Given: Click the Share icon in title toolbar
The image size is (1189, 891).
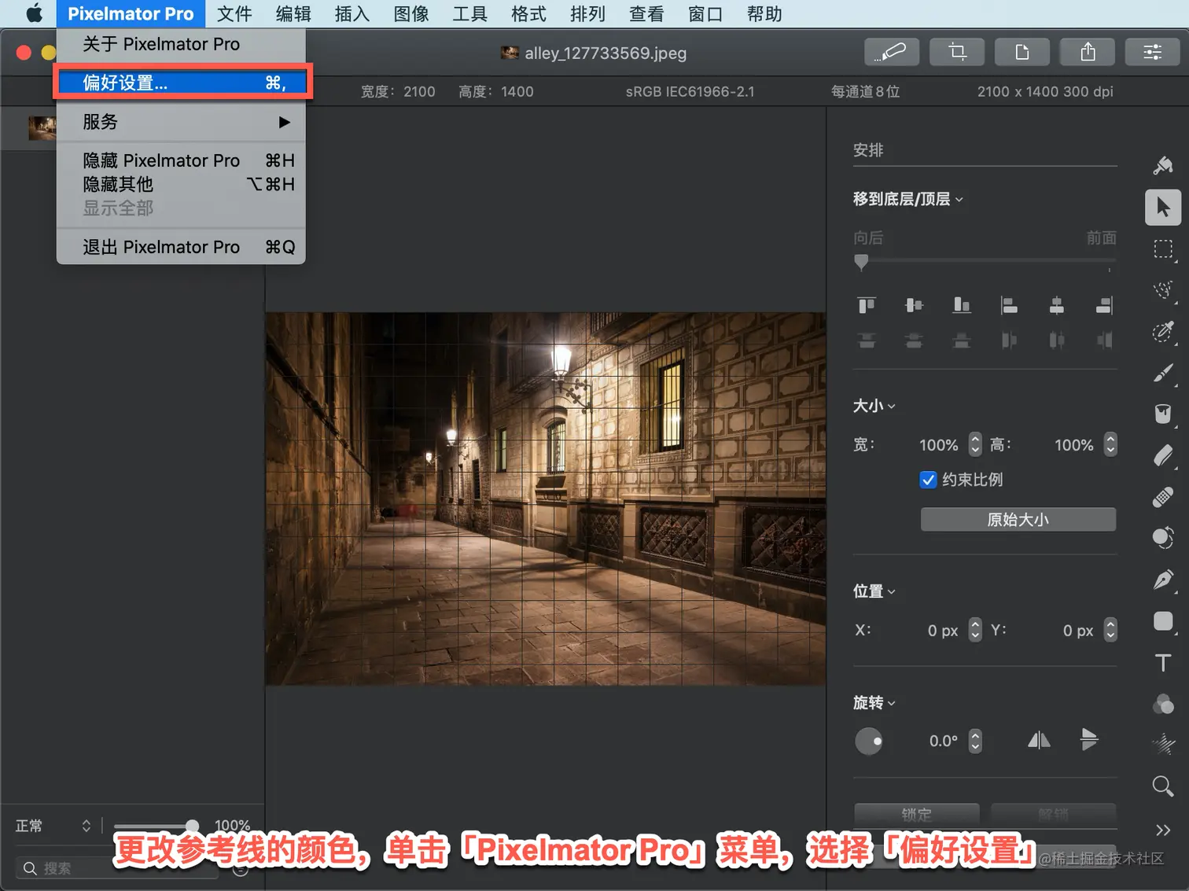Looking at the screenshot, I should click(1088, 52).
